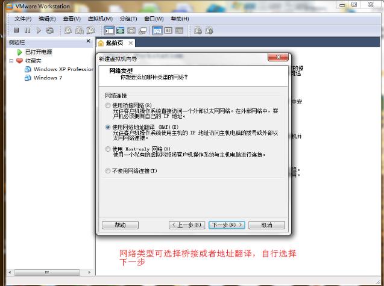Click the Reset restart toolbar icon

(49, 30)
